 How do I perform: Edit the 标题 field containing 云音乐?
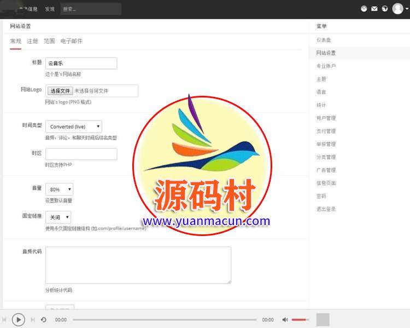click(x=81, y=64)
